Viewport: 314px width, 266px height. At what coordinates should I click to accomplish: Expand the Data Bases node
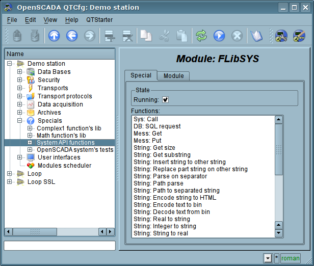point(19,71)
